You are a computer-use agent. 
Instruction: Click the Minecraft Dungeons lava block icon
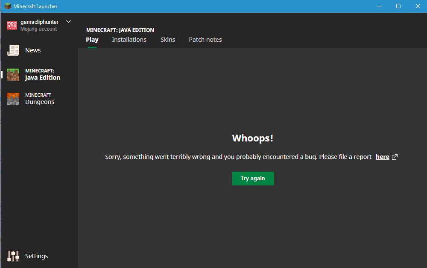click(13, 99)
